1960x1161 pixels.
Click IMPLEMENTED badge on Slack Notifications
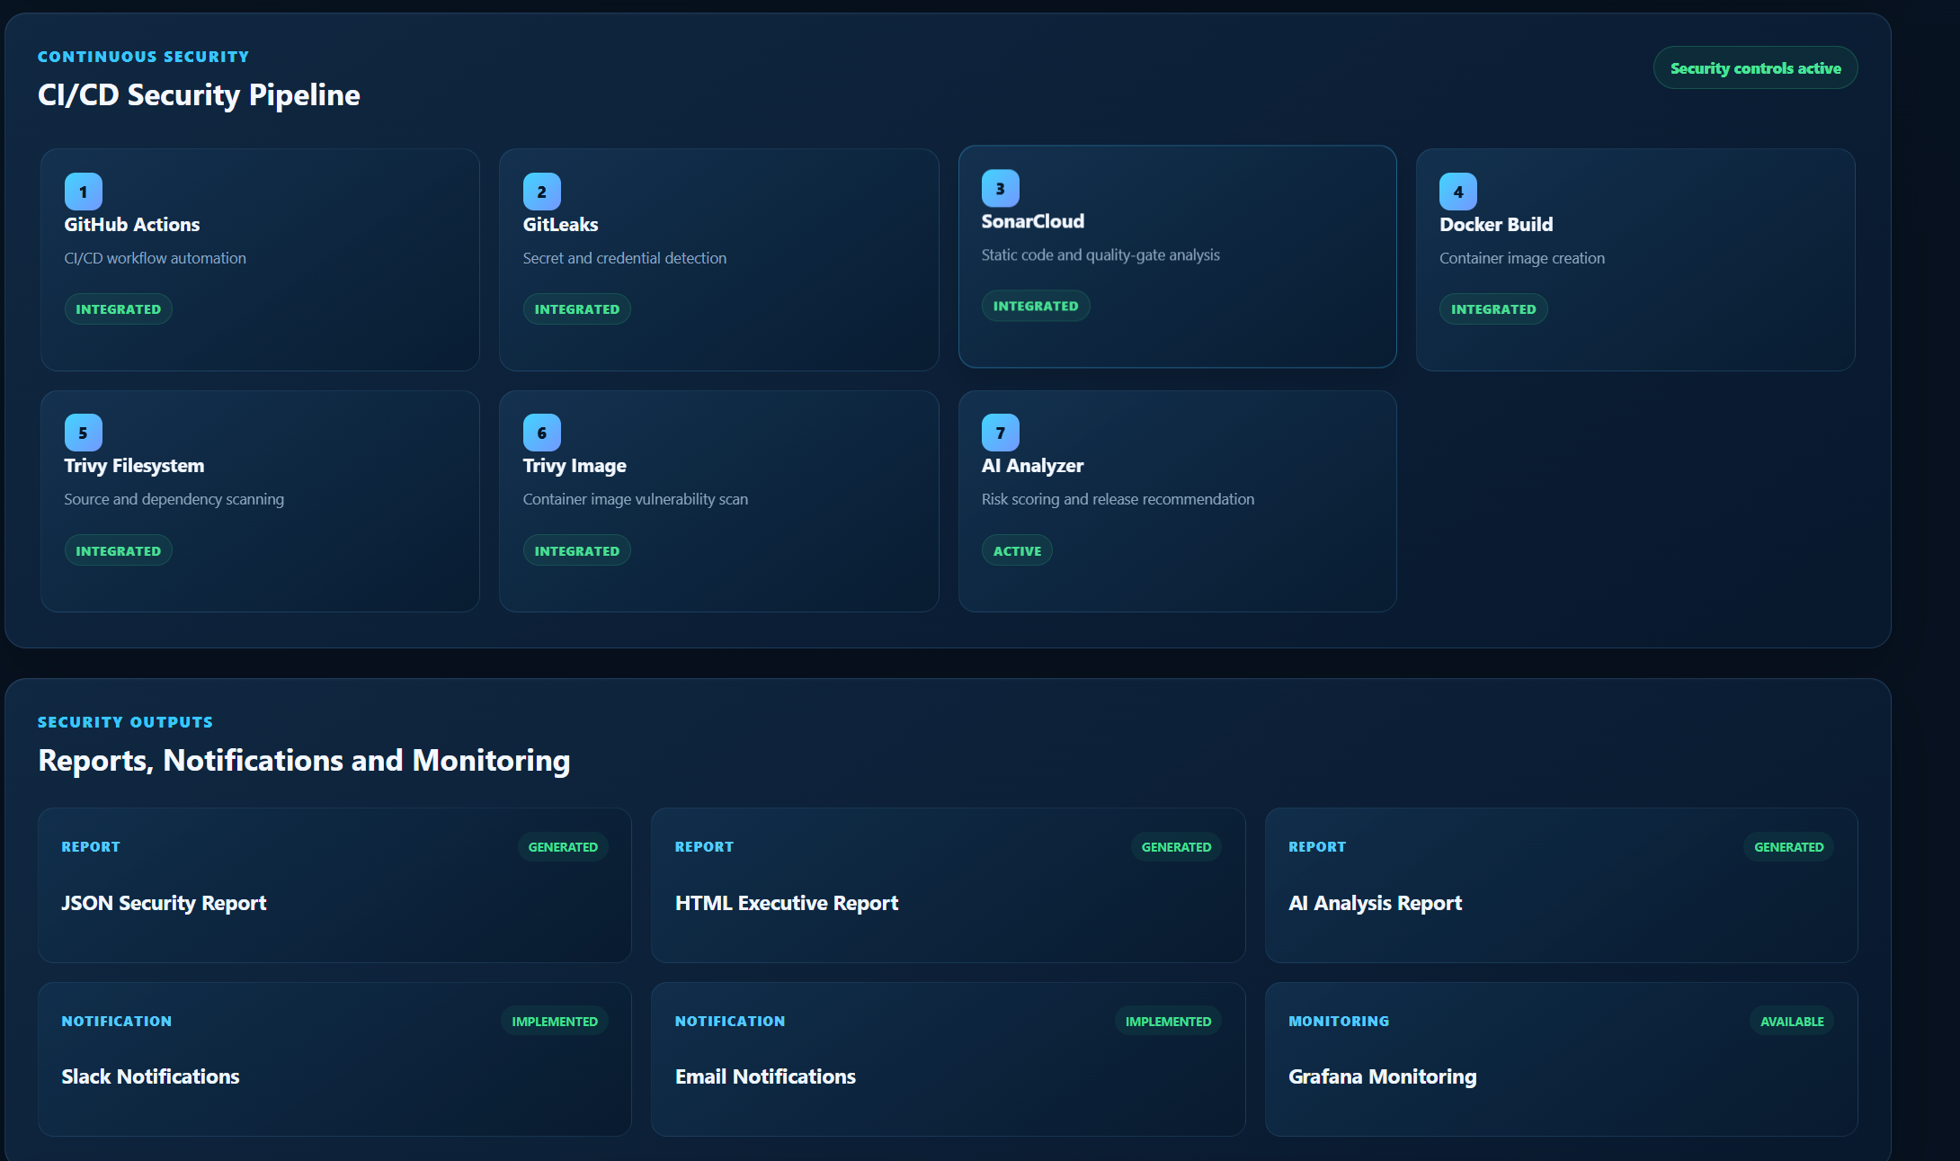555,1022
